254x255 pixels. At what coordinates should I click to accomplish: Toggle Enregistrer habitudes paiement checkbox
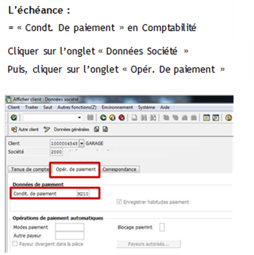coord(119,202)
